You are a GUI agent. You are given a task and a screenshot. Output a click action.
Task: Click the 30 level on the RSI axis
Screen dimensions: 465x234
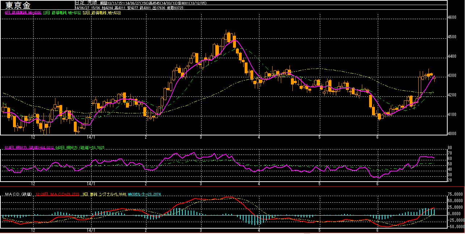click(x=449, y=174)
